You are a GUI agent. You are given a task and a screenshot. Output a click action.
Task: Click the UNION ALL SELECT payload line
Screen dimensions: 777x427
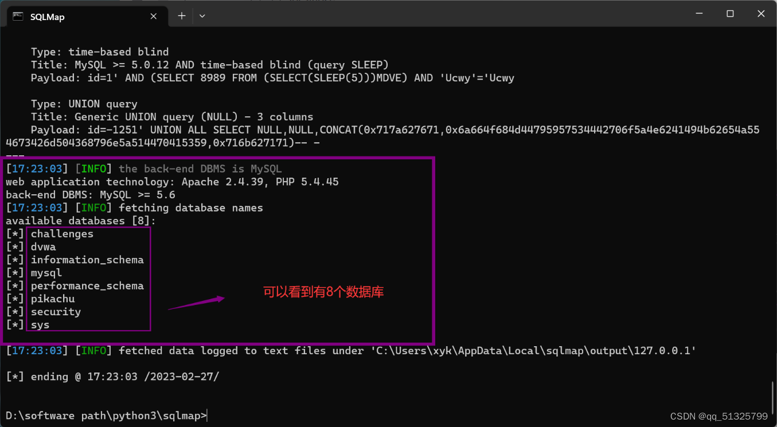pyautogui.click(x=382, y=136)
